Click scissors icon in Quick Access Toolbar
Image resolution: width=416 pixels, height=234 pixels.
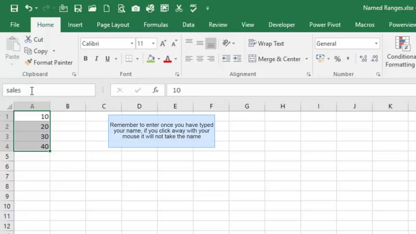pos(179,8)
